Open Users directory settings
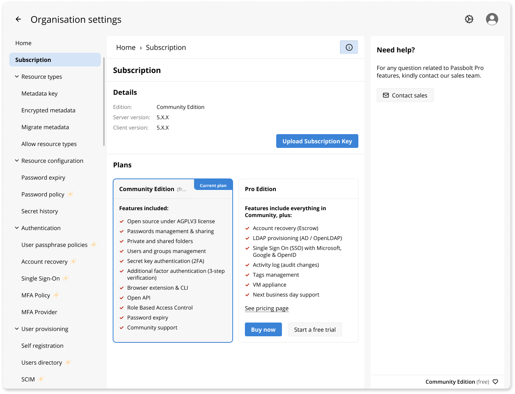The image size is (515, 394). [42, 363]
